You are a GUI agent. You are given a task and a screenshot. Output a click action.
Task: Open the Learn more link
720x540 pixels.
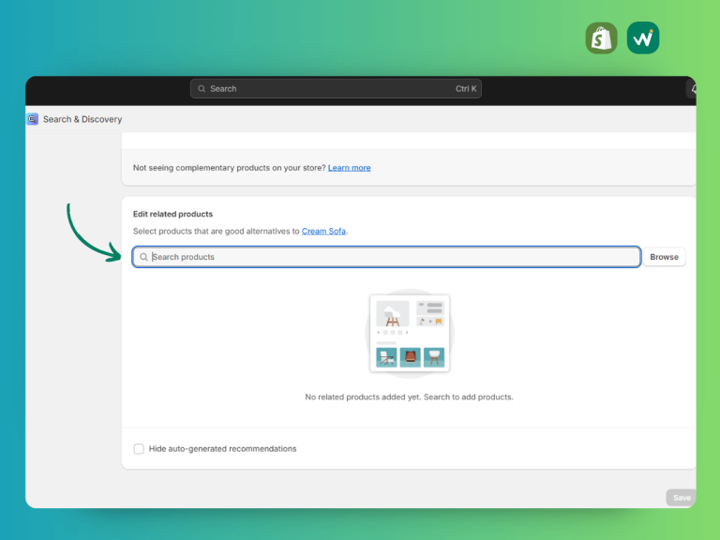349,168
